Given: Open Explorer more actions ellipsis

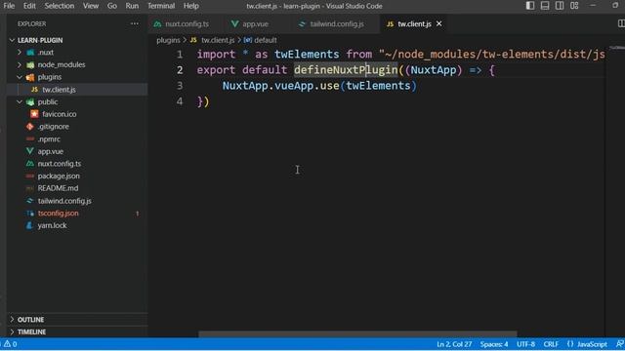Looking at the screenshot, I should (x=135, y=23).
